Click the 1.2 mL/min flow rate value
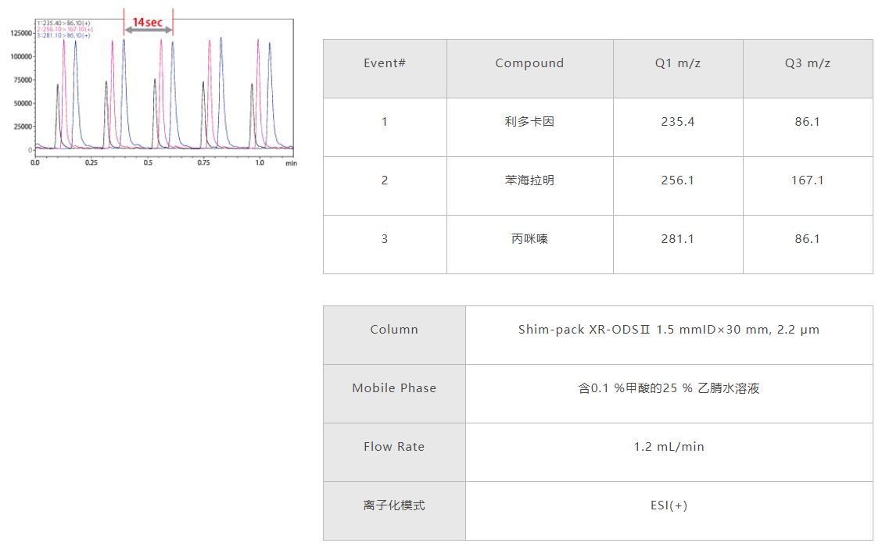Image resolution: width=882 pixels, height=550 pixels. tap(669, 447)
